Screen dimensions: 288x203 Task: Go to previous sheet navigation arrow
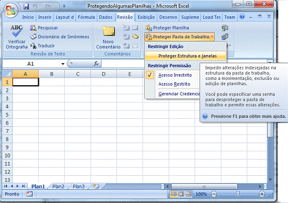coord(12,186)
